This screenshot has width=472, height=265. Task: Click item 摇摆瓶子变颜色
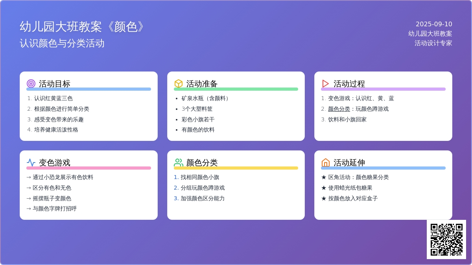coord(52,198)
